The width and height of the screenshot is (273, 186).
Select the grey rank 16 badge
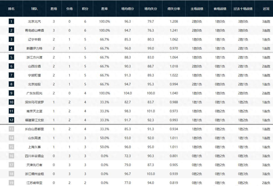11,156
